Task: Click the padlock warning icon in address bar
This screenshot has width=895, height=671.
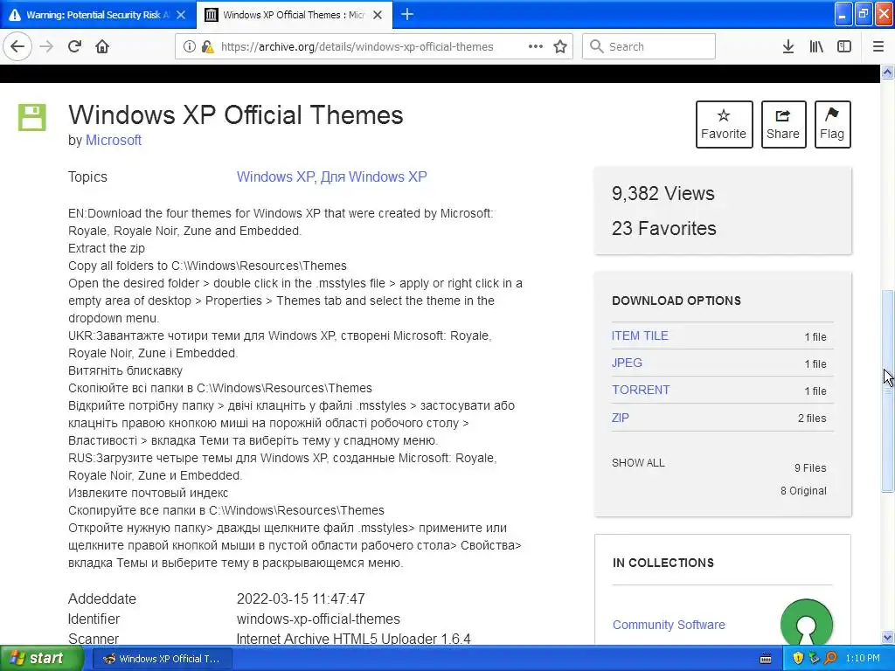Action: click(207, 46)
